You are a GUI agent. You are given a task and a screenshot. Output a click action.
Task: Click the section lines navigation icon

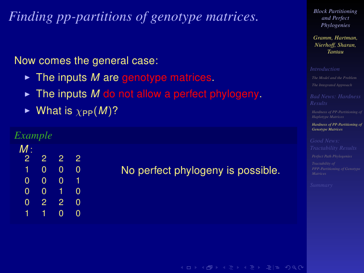pyautogui.click(x=252, y=267)
